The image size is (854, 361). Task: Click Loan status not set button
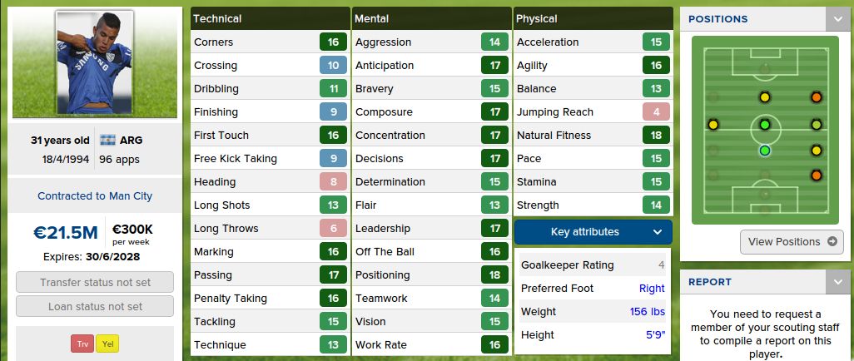[x=95, y=306]
